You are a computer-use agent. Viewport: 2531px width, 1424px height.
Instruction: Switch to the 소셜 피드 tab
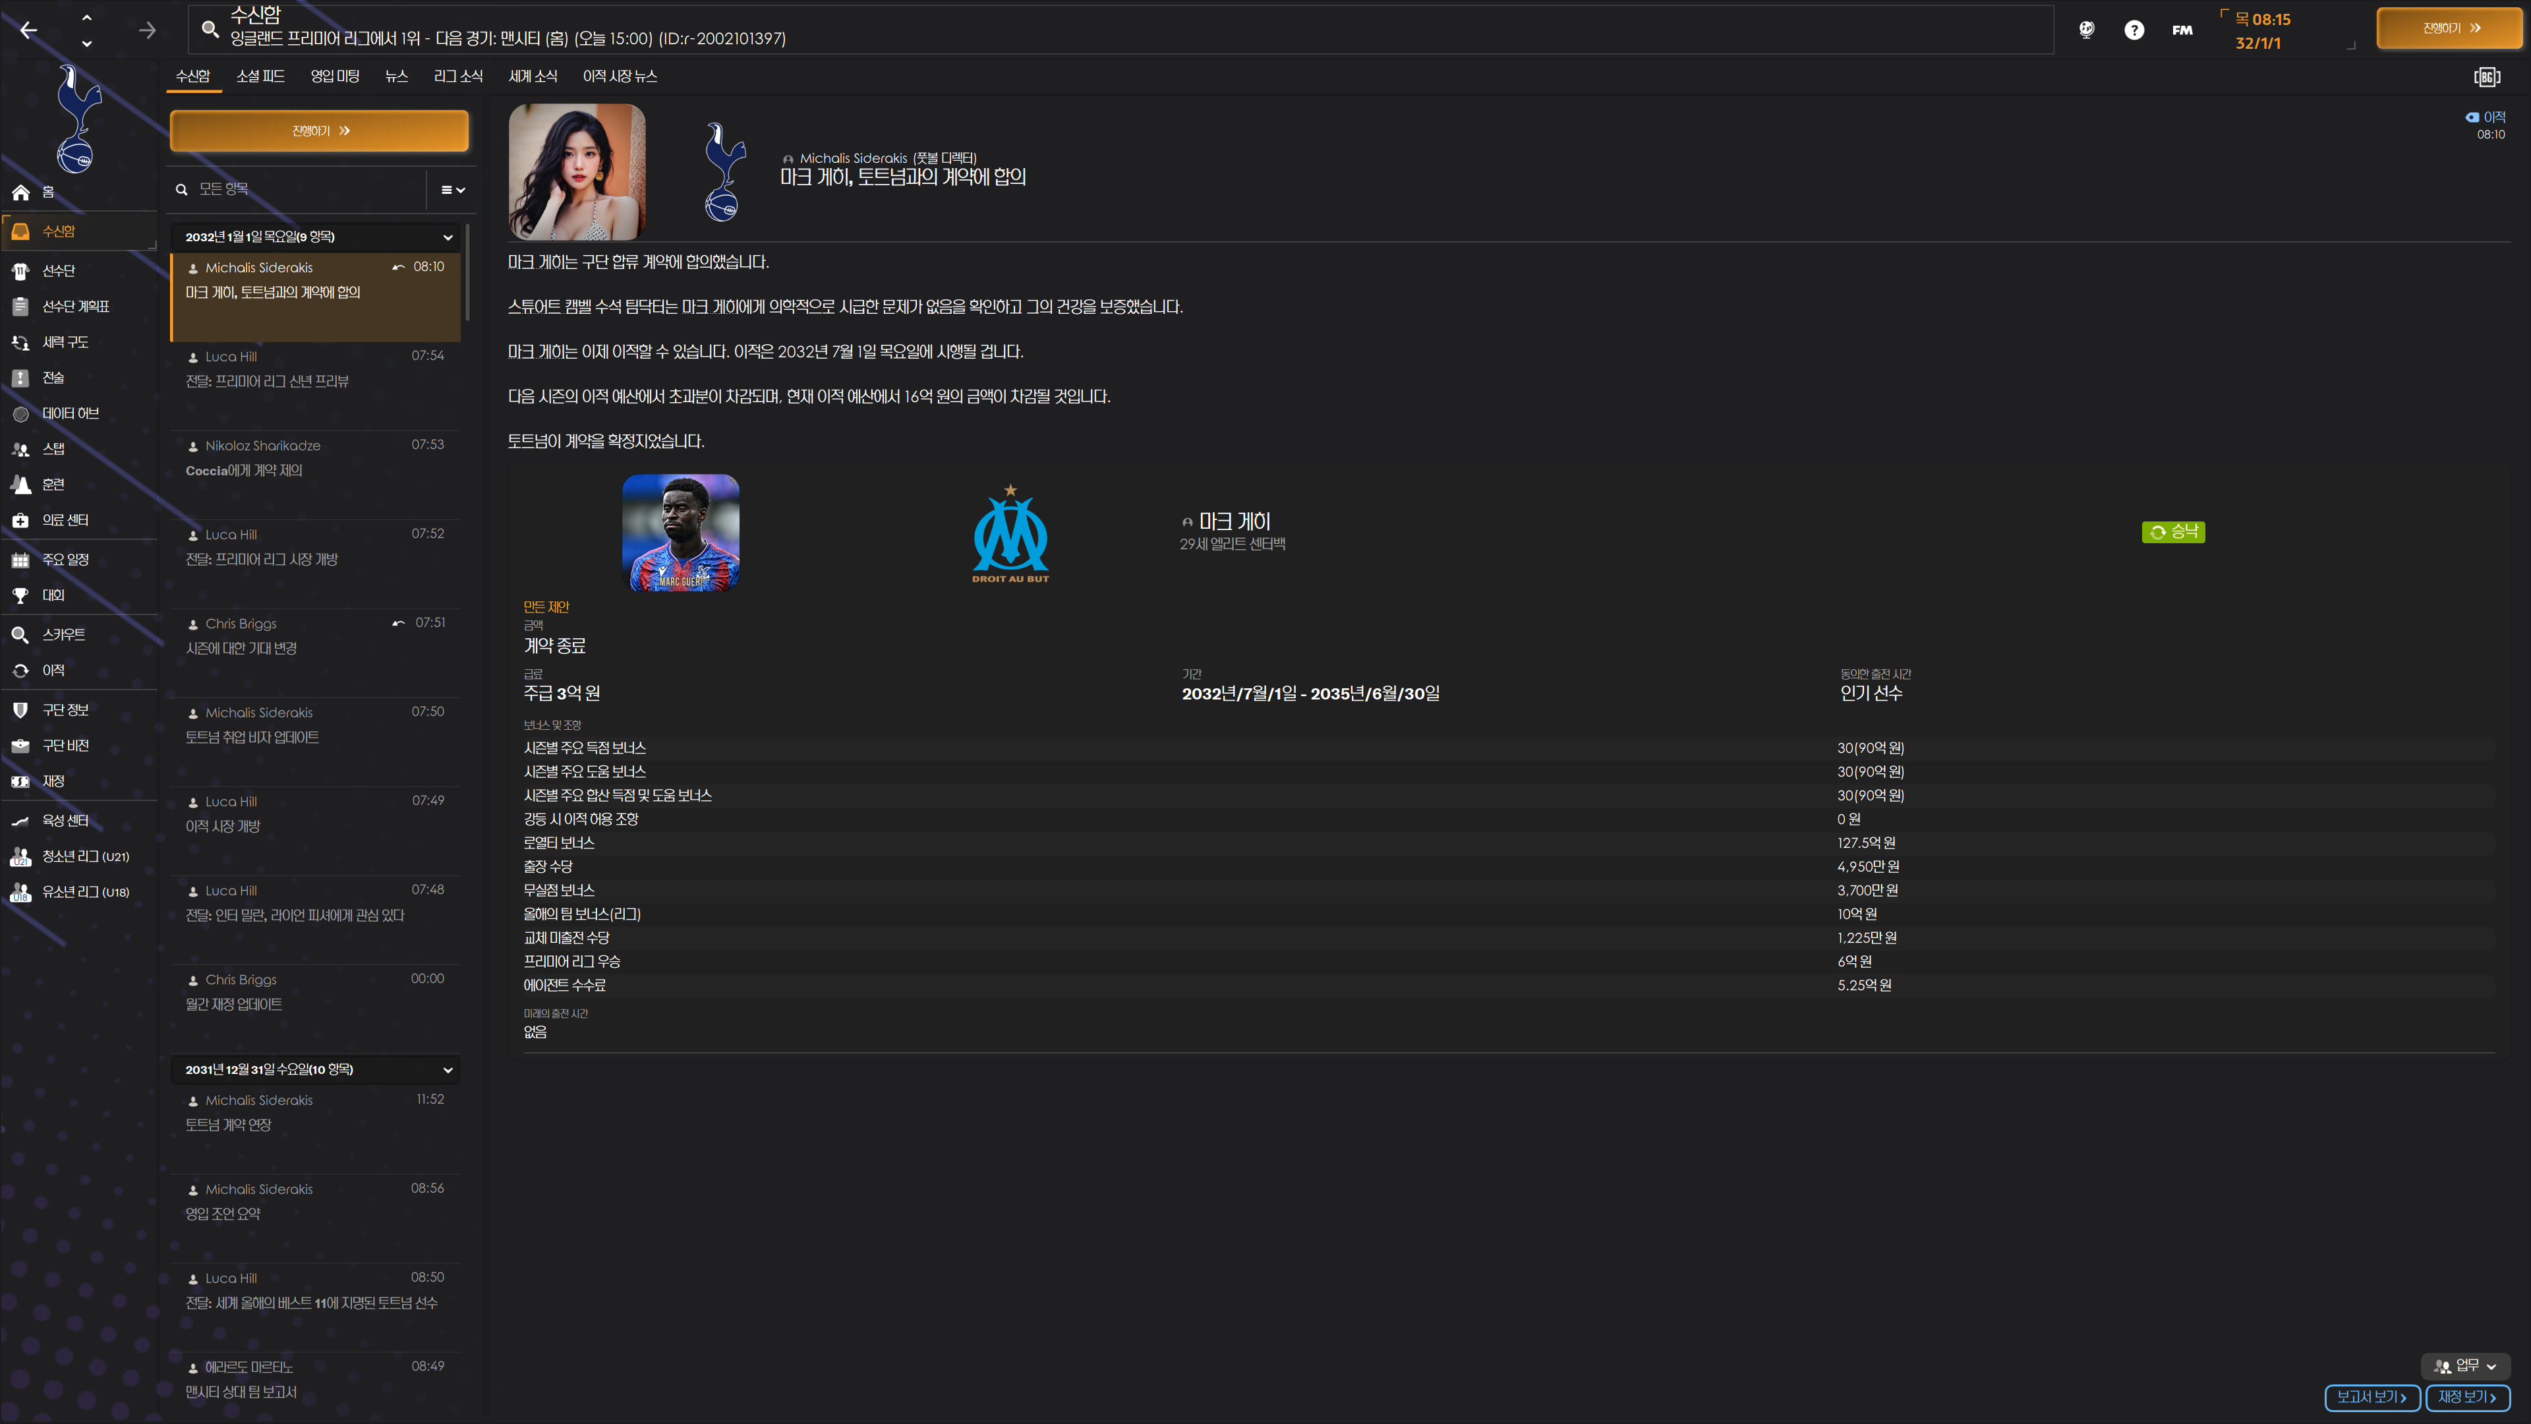[260, 76]
